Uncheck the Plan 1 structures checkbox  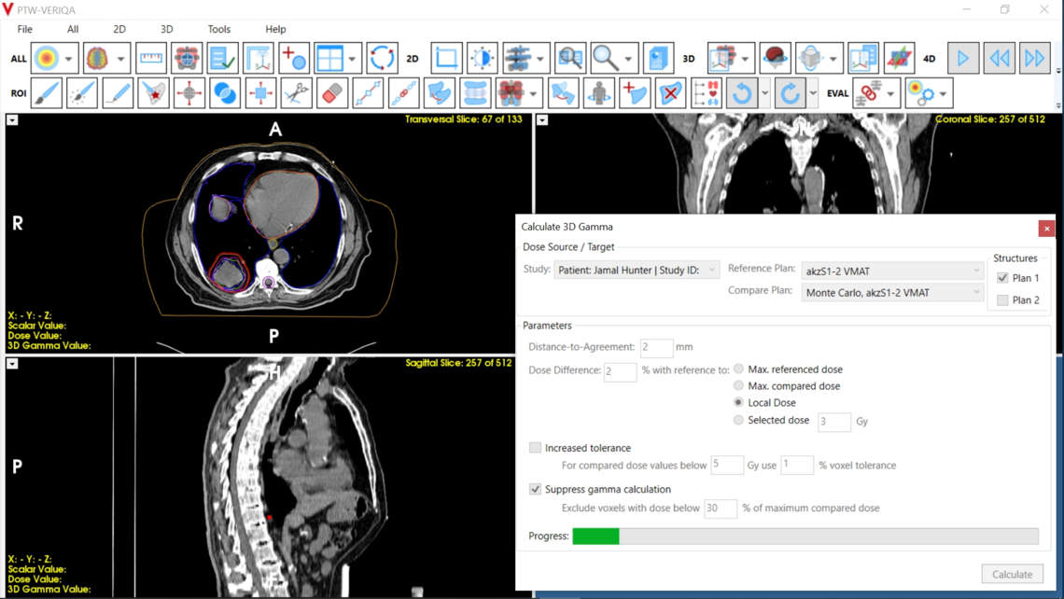pos(1002,277)
